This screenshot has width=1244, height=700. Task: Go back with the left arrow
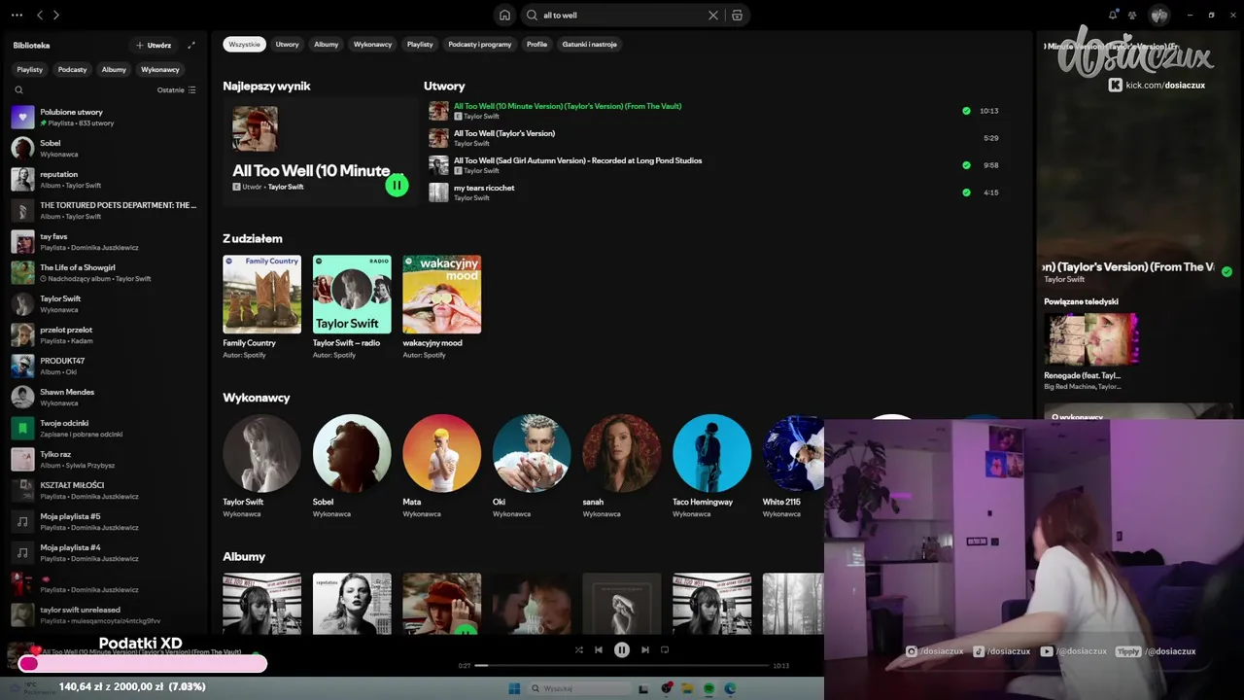click(x=40, y=15)
